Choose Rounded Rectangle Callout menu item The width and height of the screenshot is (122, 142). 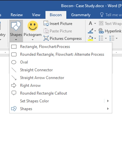61,93
